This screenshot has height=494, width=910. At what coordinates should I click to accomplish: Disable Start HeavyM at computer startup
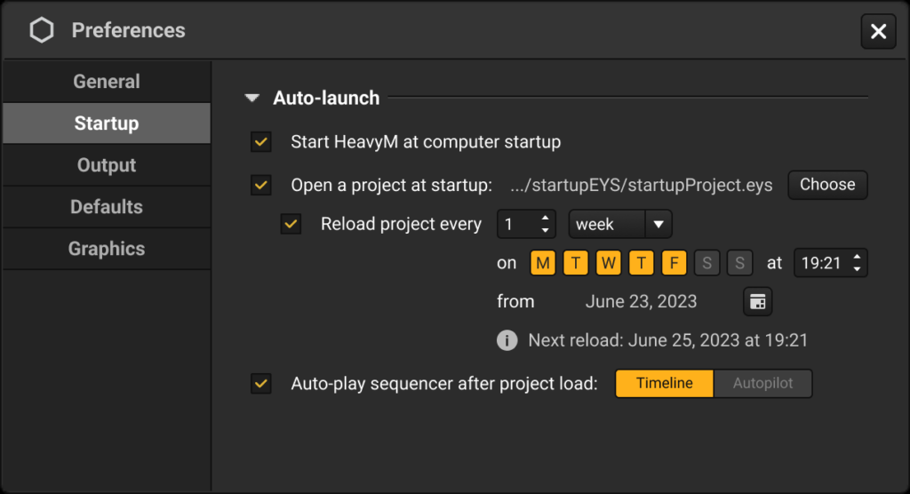click(261, 141)
